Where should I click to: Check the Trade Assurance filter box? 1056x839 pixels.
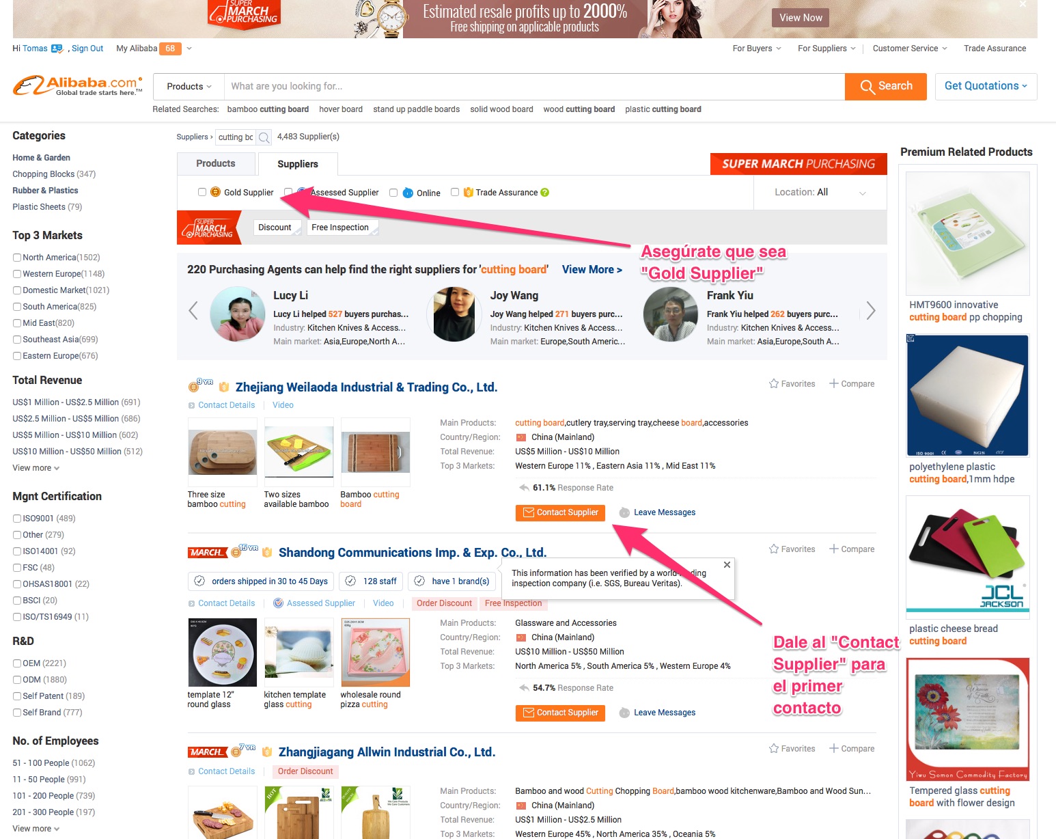coord(455,193)
